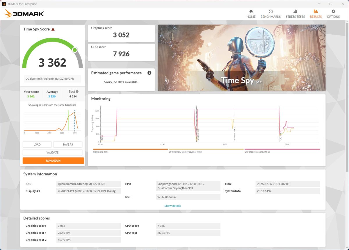This screenshot has height=250, width=349.
Task: Click the score distribution chart
Action: point(51,122)
